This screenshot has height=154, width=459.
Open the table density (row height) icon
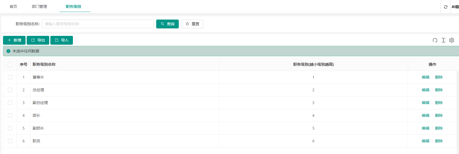coord(443,40)
